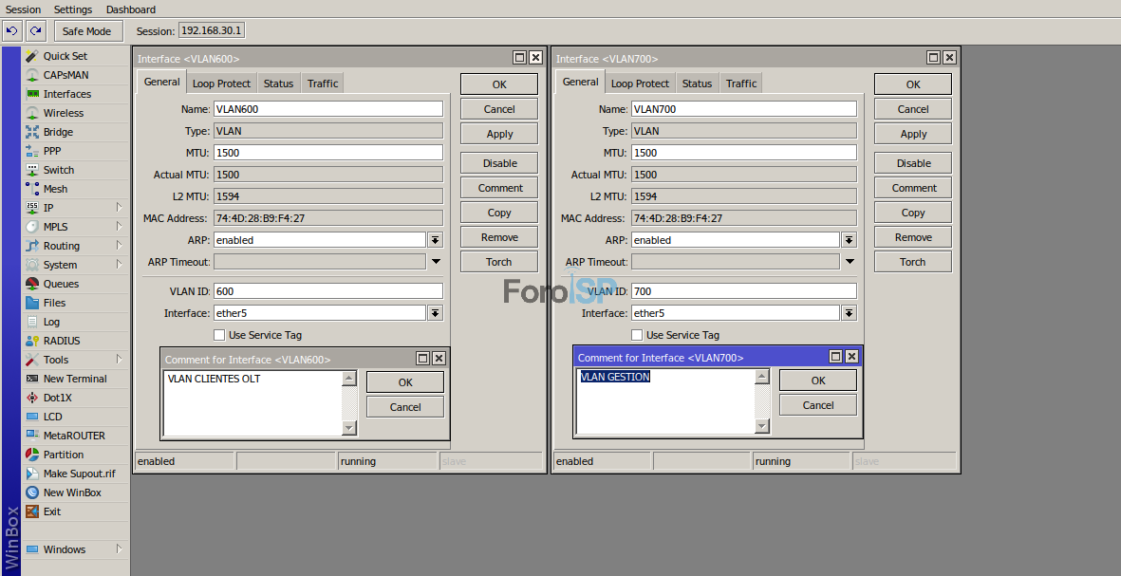The height and width of the screenshot is (576, 1121).
Task: Open the Session menu
Action: point(23,9)
